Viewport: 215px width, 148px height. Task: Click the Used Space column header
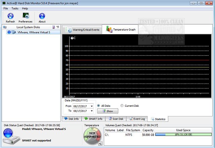tap(183, 130)
